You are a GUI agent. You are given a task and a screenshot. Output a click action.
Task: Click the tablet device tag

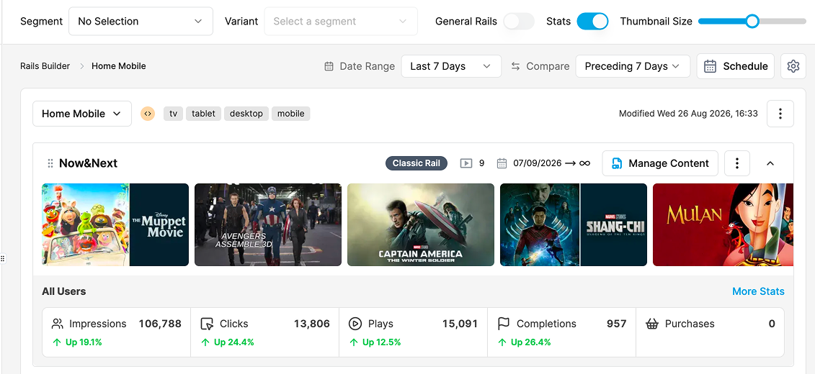click(204, 114)
